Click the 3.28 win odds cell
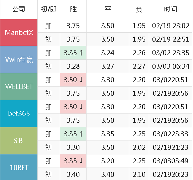This screenshot has height=180, width=193. tap(73, 67)
